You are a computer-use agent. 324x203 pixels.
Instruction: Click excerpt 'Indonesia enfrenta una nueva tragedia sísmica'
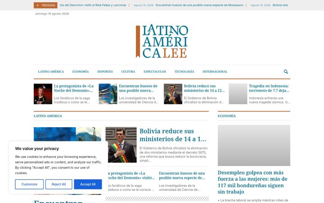pyautogui.click(x=269, y=100)
